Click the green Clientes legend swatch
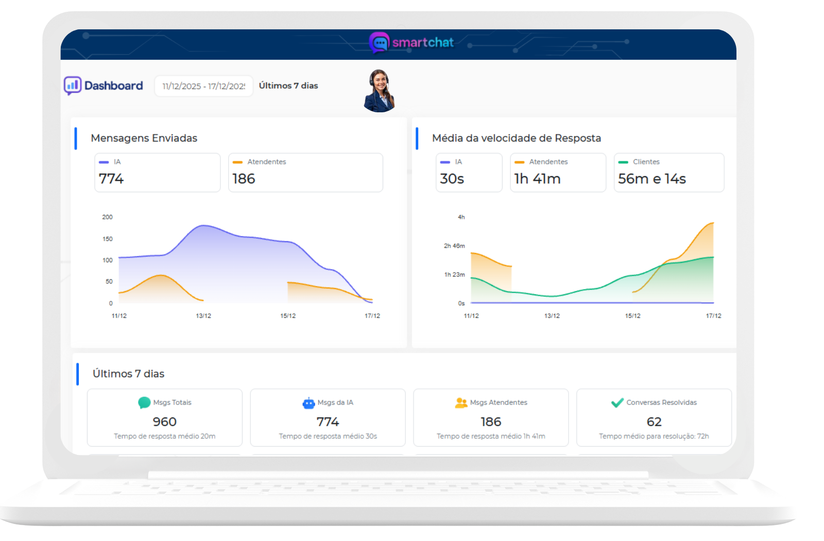The image size is (824, 541). click(623, 162)
